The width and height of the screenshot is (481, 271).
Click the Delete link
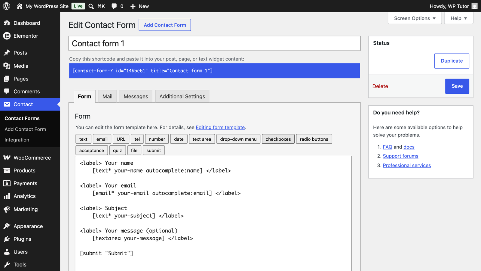(x=380, y=86)
